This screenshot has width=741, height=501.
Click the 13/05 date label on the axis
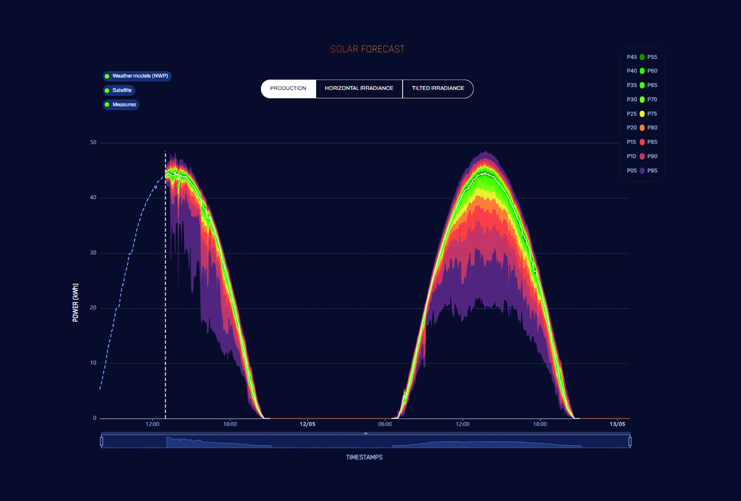[617, 424]
